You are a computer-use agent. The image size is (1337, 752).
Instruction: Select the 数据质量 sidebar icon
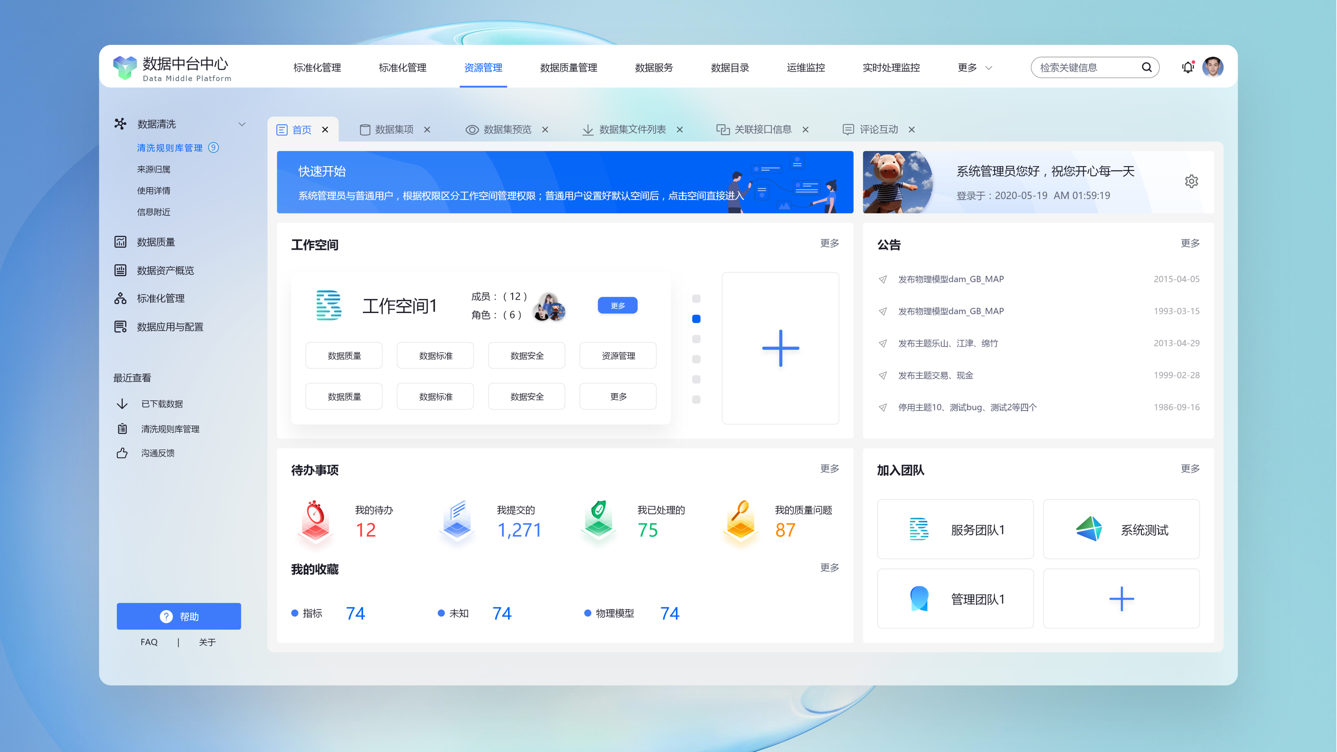coord(121,242)
